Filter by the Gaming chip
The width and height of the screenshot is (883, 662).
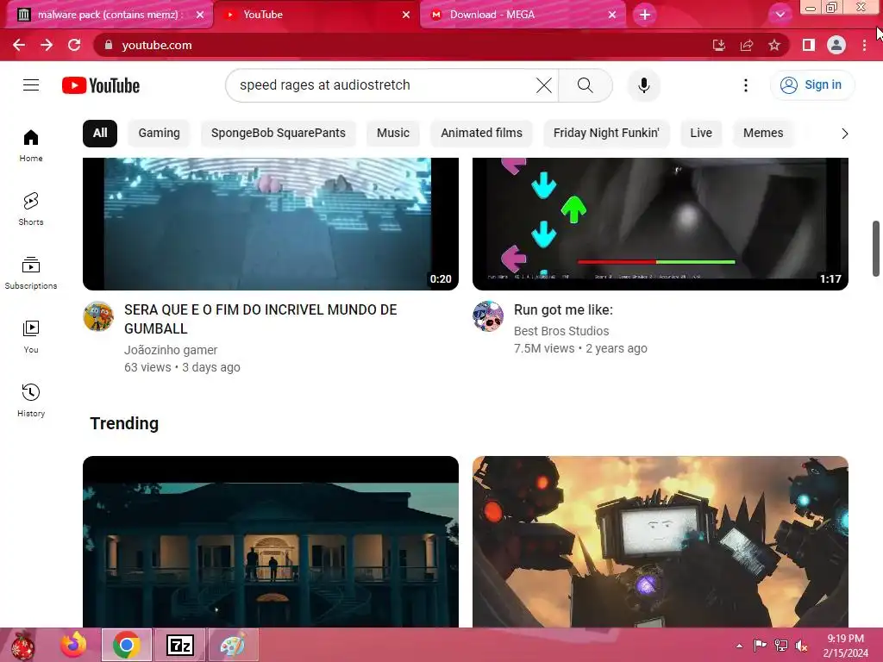coord(160,134)
